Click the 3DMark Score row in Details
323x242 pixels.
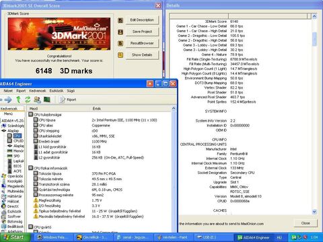click(x=221, y=22)
